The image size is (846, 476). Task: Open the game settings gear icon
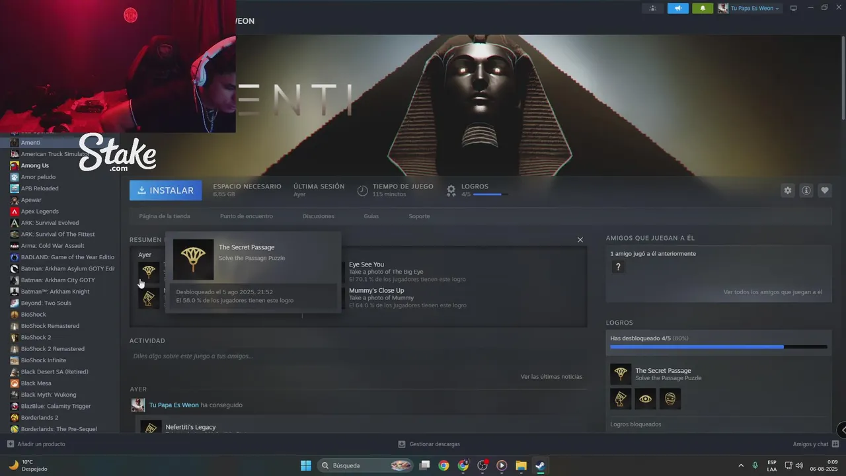788,190
